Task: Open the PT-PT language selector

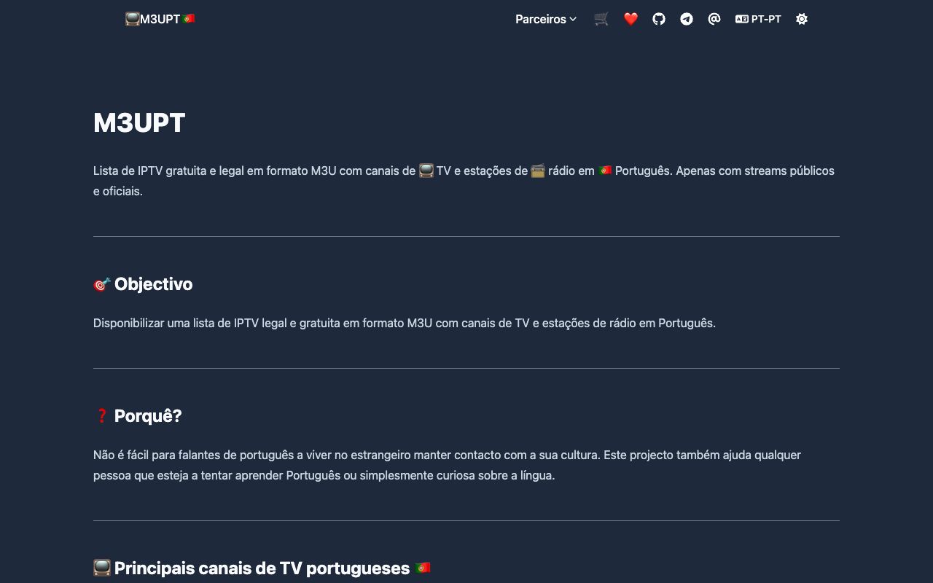Action: coord(758,19)
